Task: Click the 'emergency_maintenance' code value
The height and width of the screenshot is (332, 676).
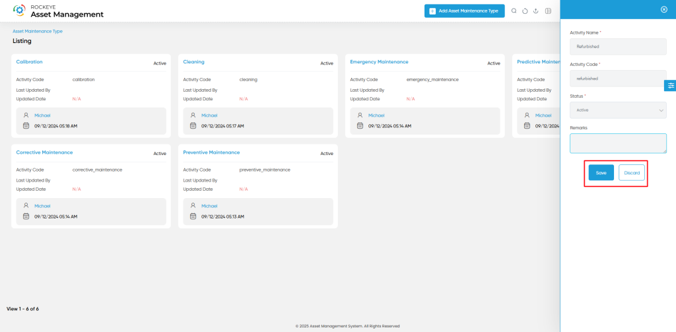Action: pyautogui.click(x=432, y=80)
